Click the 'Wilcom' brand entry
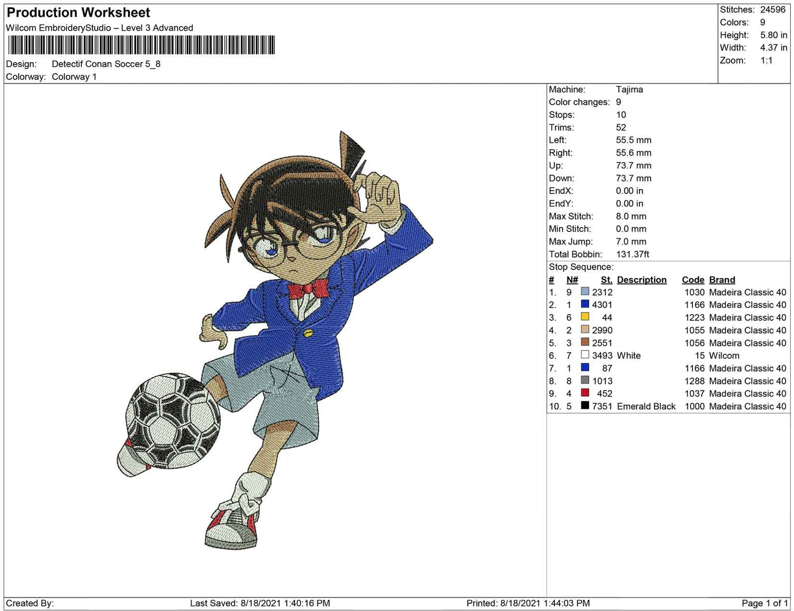The height and width of the screenshot is (611, 794). [x=724, y=356]
